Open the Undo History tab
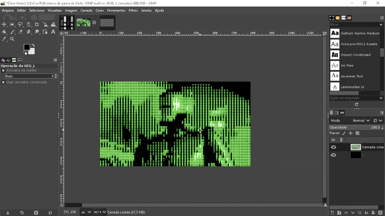This screenshot has width=385, height=216. tap(8, 60)
